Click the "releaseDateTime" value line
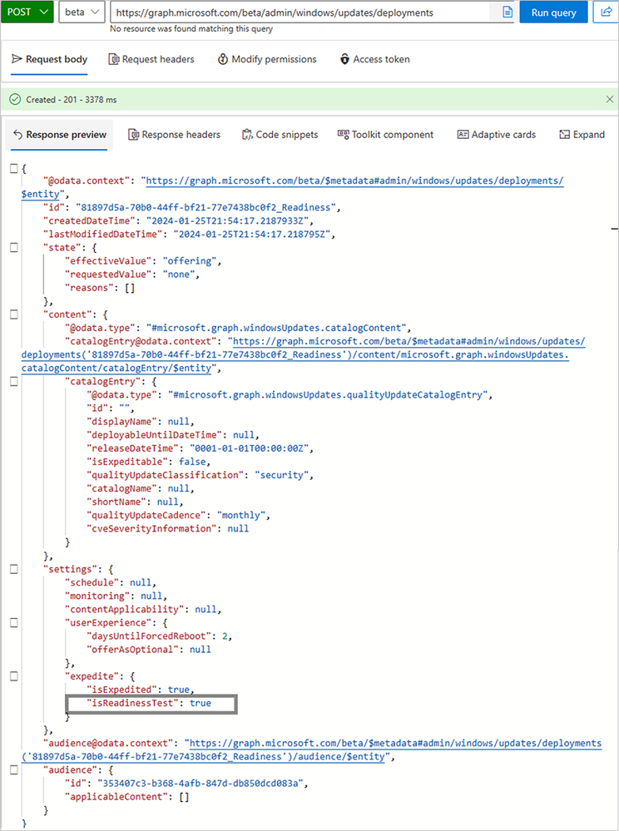The height and width of the screenshot is (831, 619). point(201,448)
